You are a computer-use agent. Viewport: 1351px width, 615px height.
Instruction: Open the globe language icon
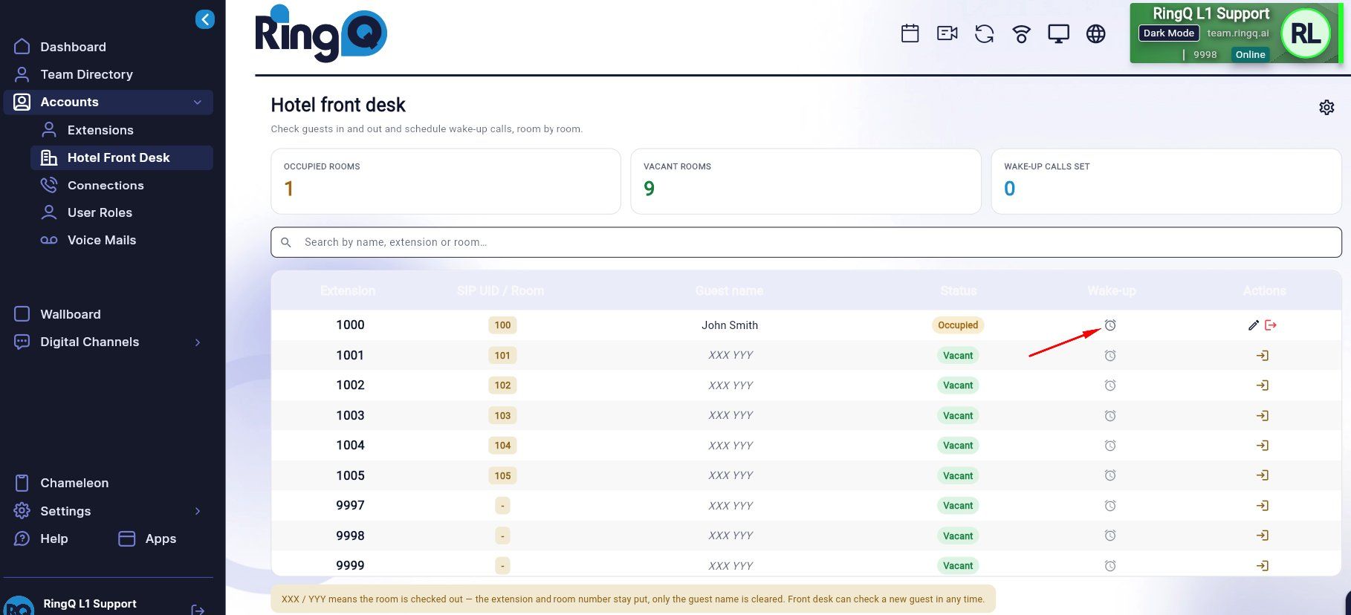pyautogui.click(x=1096, y=33)
